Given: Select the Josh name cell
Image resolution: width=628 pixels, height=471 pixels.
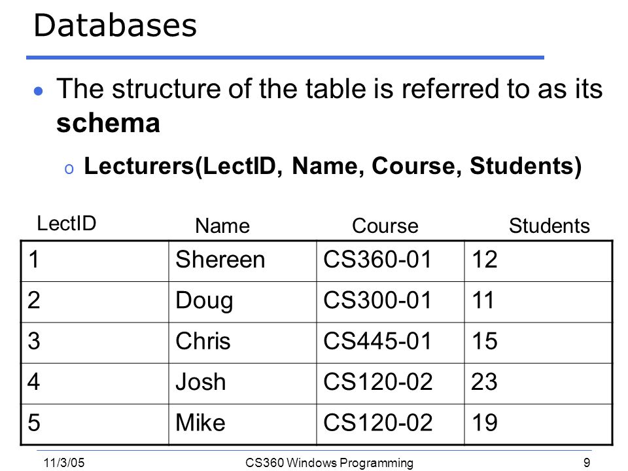Looking at the screenshot, I should coord(243,384).
